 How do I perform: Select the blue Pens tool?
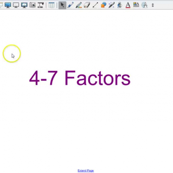point(70,5)
